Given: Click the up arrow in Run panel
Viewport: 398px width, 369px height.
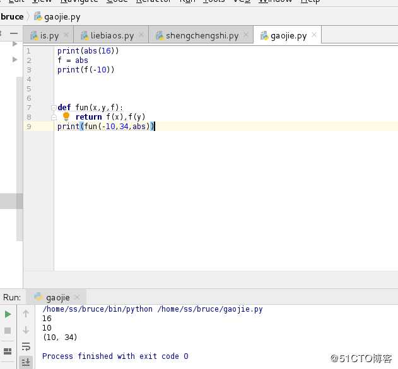Looking at the screenshot, I should click(26, 314).
